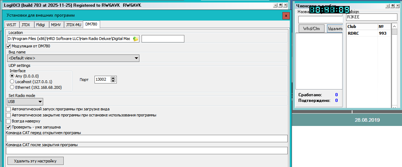
Task: Increase the port number with up arrow
Action: pos(113,78)
